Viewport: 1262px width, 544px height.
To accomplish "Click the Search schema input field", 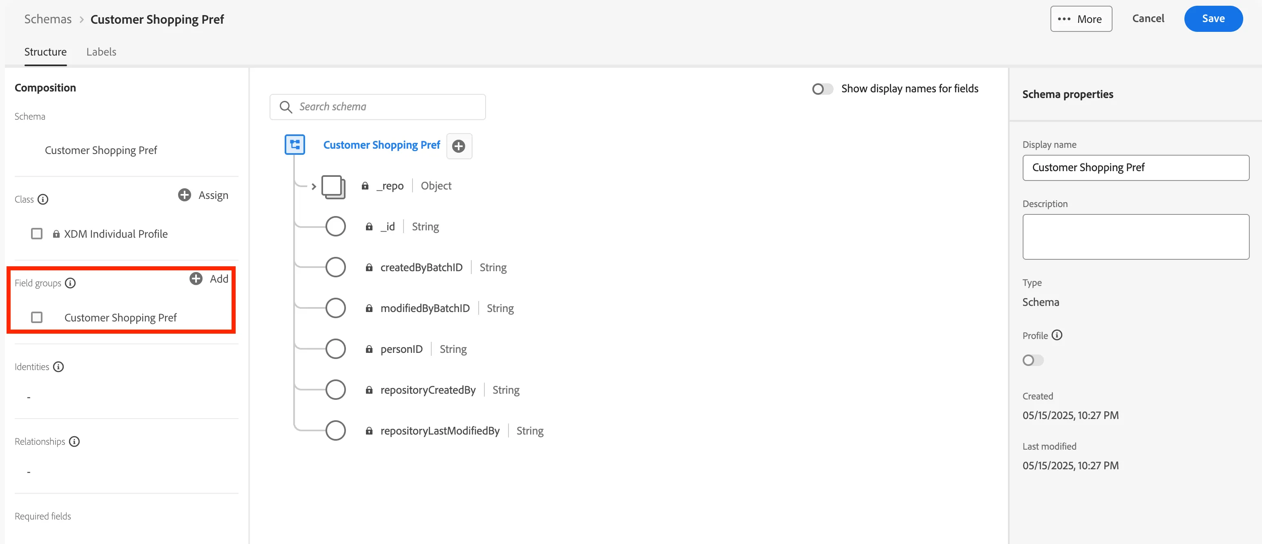I will (x=377, y=107).
